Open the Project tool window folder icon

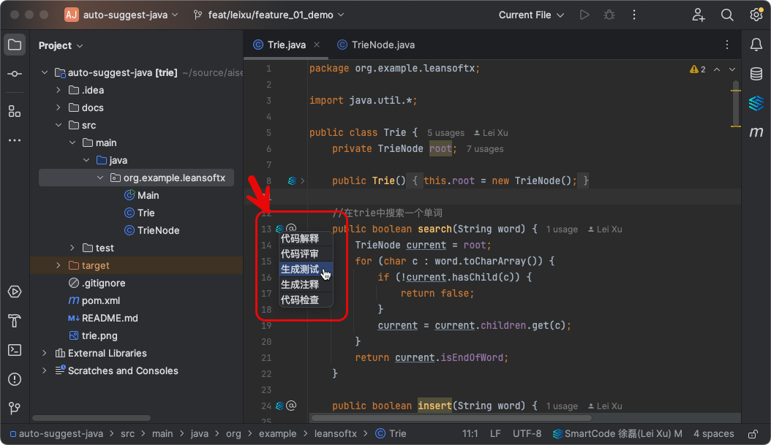tap(15, 45)
